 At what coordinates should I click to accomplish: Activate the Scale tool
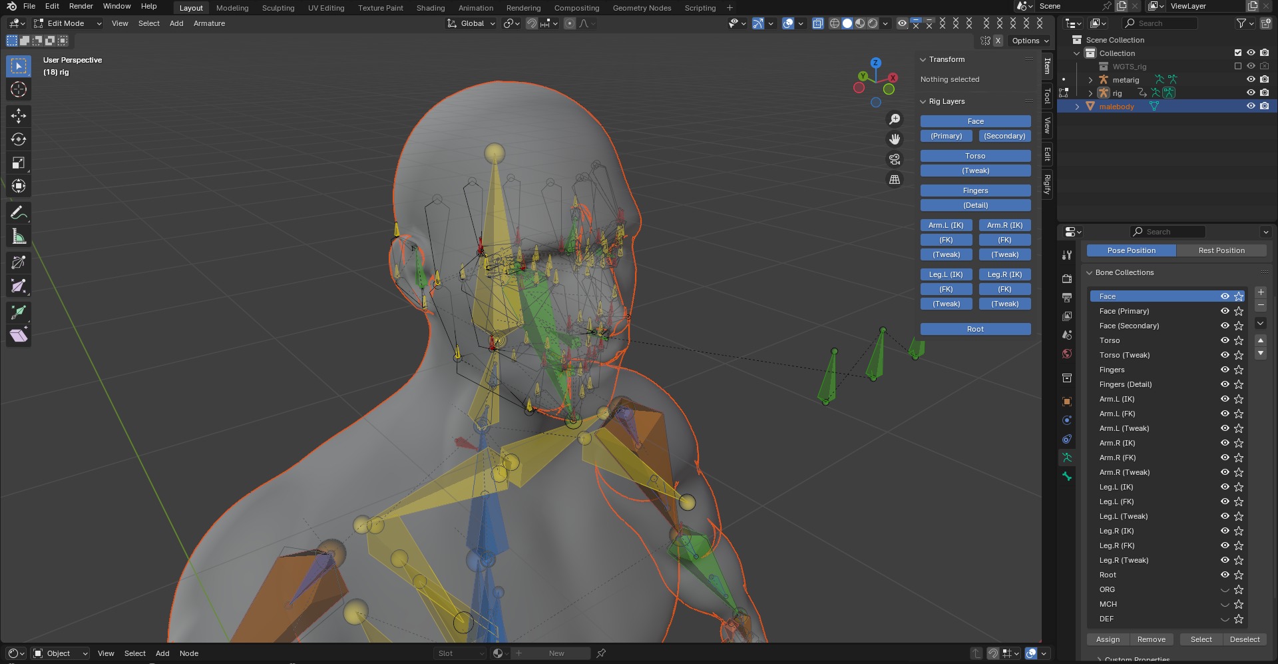click(x=19, y=163)
